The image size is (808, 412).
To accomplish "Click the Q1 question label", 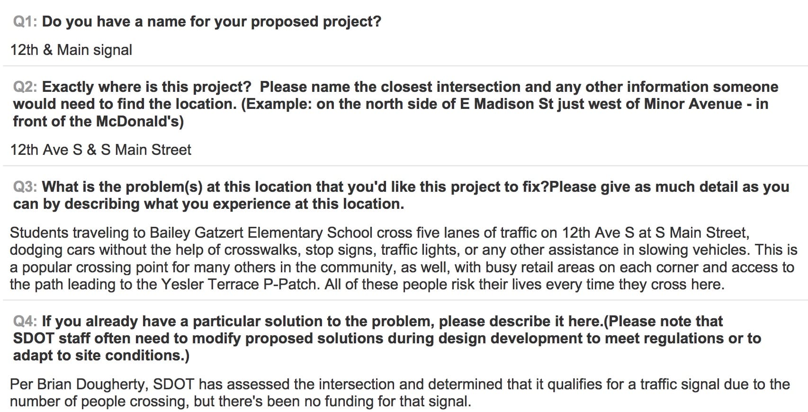I will click(x=25, y=22).
